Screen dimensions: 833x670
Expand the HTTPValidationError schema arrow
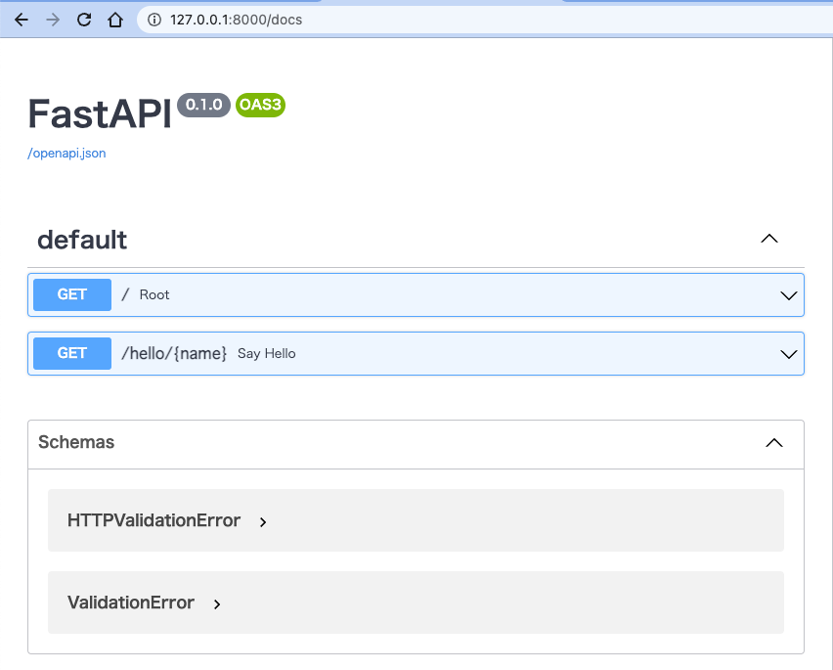coord(263,521)
